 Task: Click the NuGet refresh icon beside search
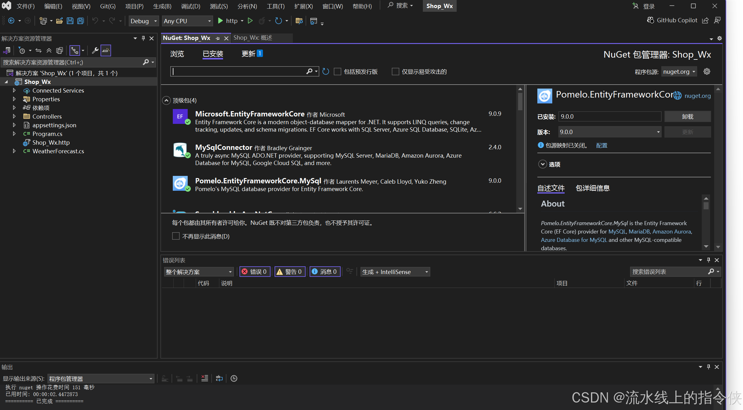(325, 72)
